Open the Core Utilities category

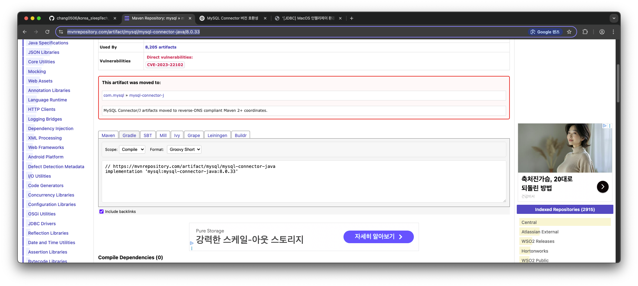click(x=41, y=62)
